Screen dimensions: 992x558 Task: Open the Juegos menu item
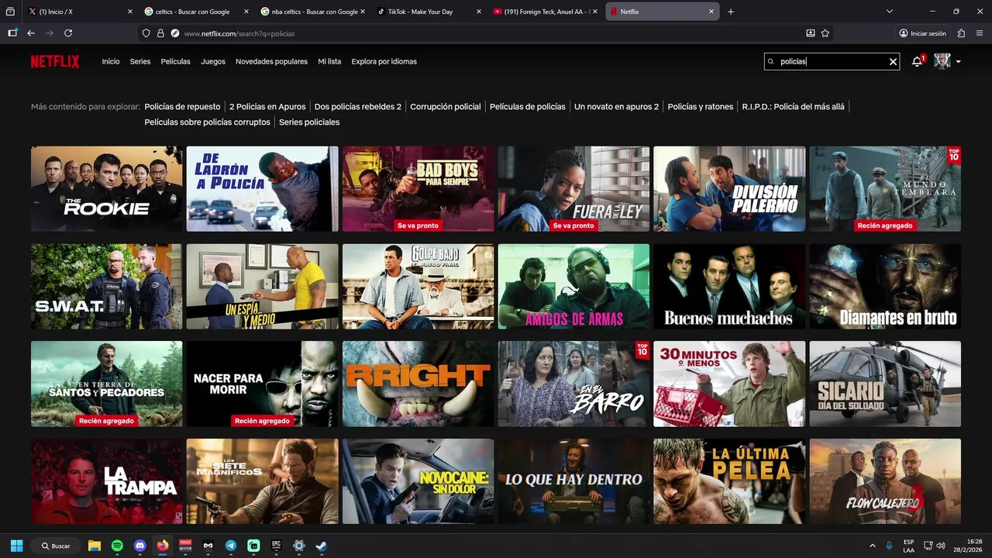coord(213,61)
